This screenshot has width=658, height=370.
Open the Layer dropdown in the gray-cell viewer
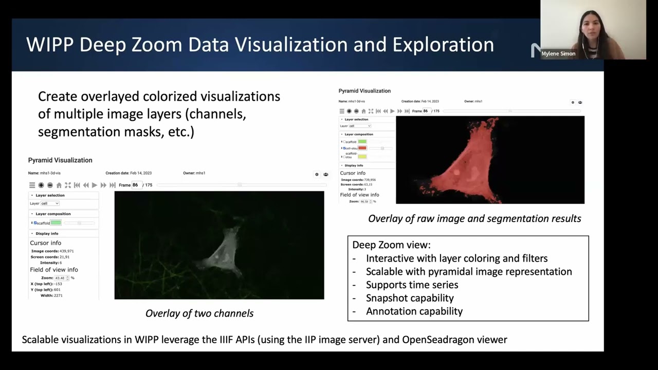click(50, 203)
